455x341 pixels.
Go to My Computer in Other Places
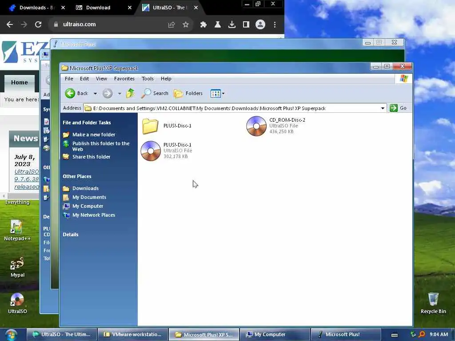point(88,206)
